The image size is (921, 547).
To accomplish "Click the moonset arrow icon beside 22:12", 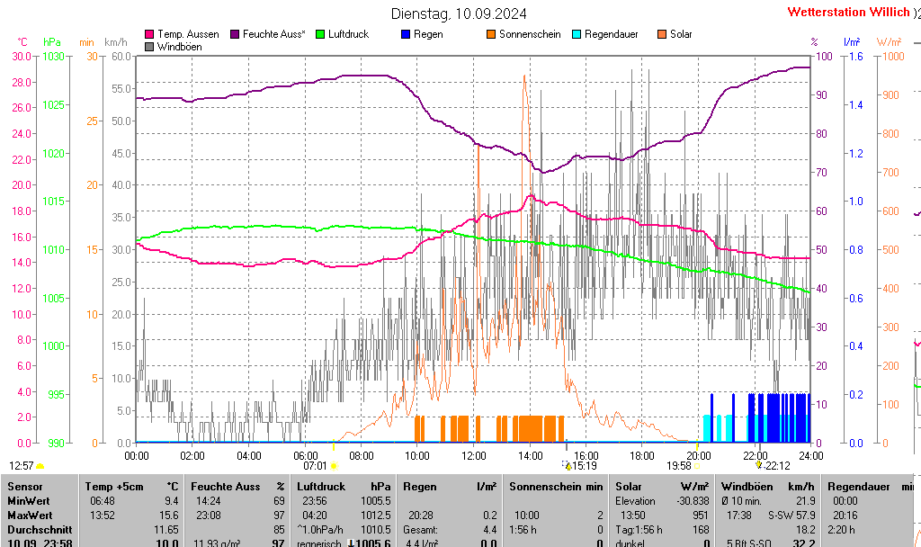I will pos(759,465).
